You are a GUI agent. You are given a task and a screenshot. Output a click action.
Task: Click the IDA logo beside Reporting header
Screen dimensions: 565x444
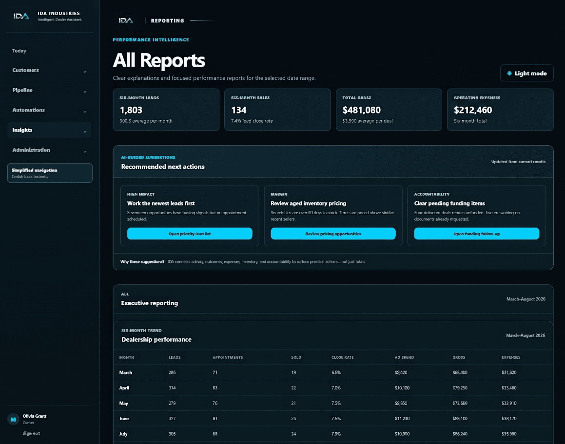coord(126,20)
